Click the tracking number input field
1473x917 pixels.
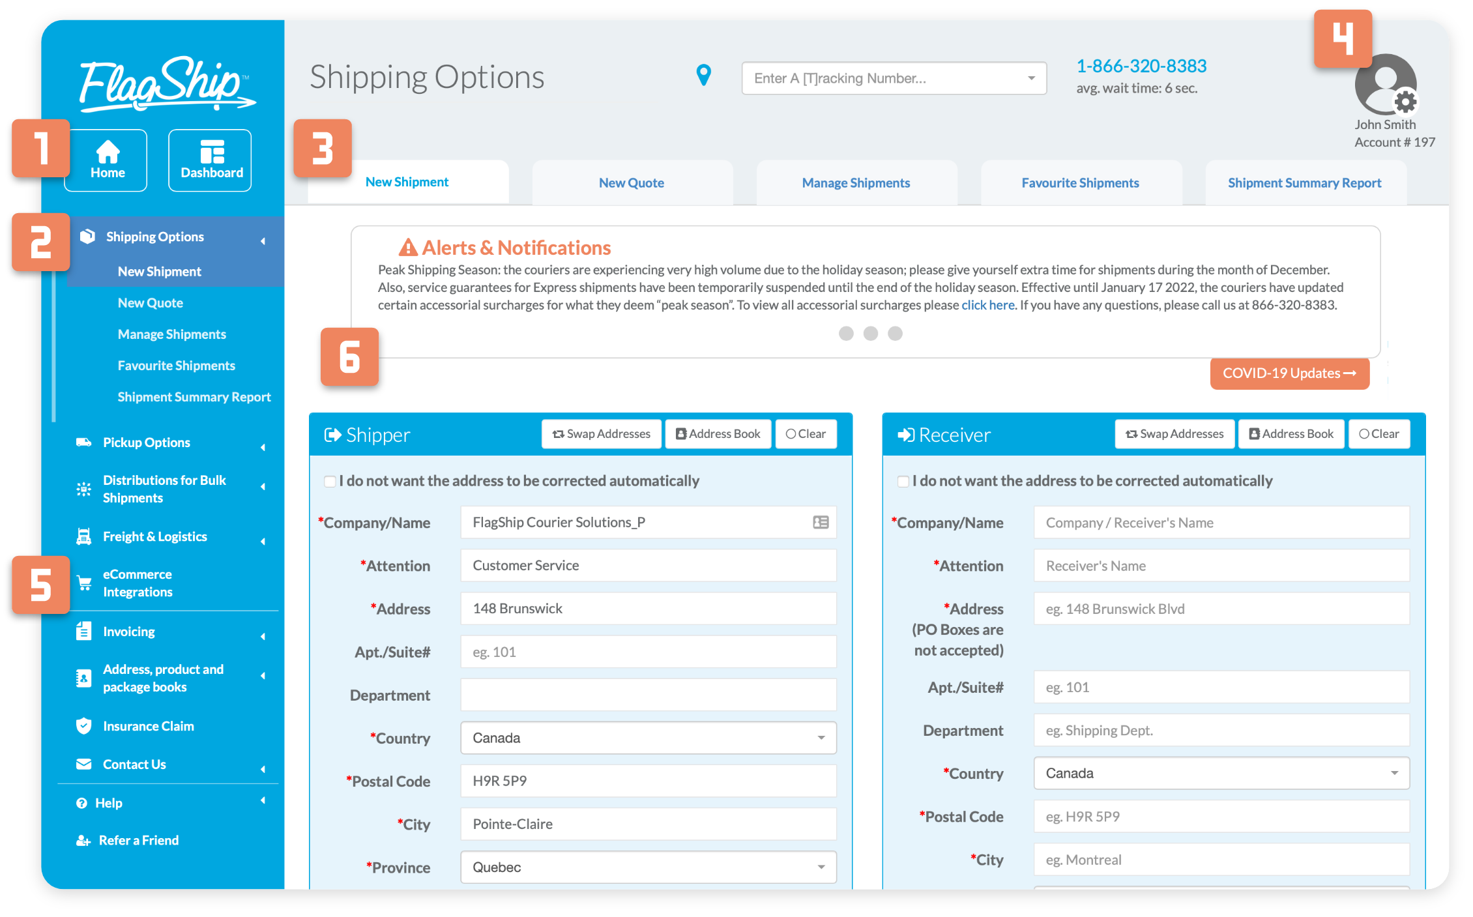pyautogui.click(x=887, y=77)
